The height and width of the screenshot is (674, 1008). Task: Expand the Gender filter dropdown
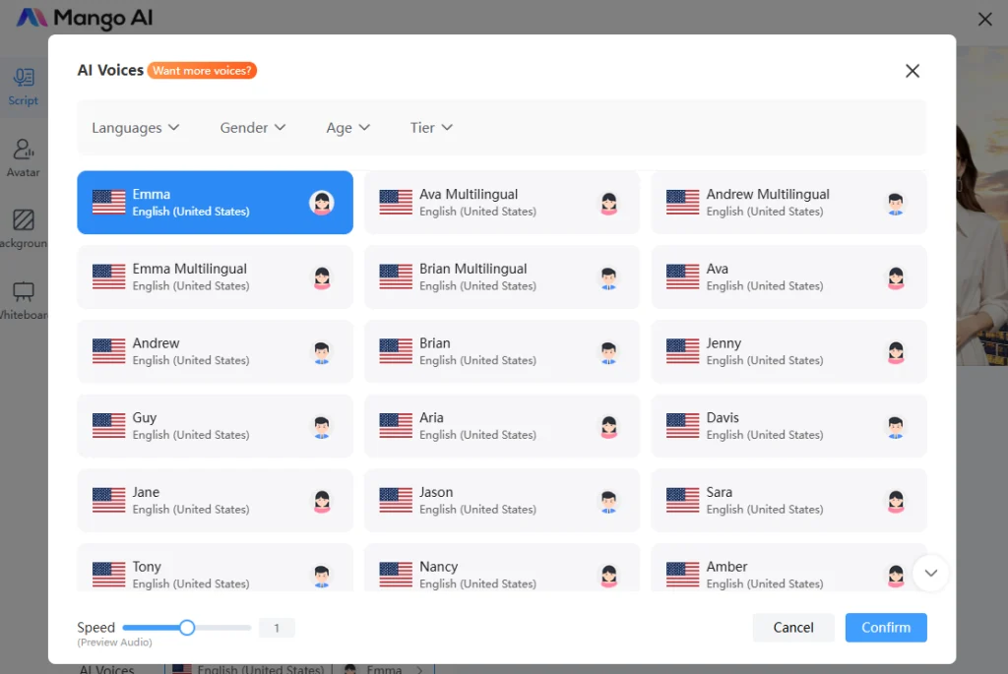click(253, 128)
